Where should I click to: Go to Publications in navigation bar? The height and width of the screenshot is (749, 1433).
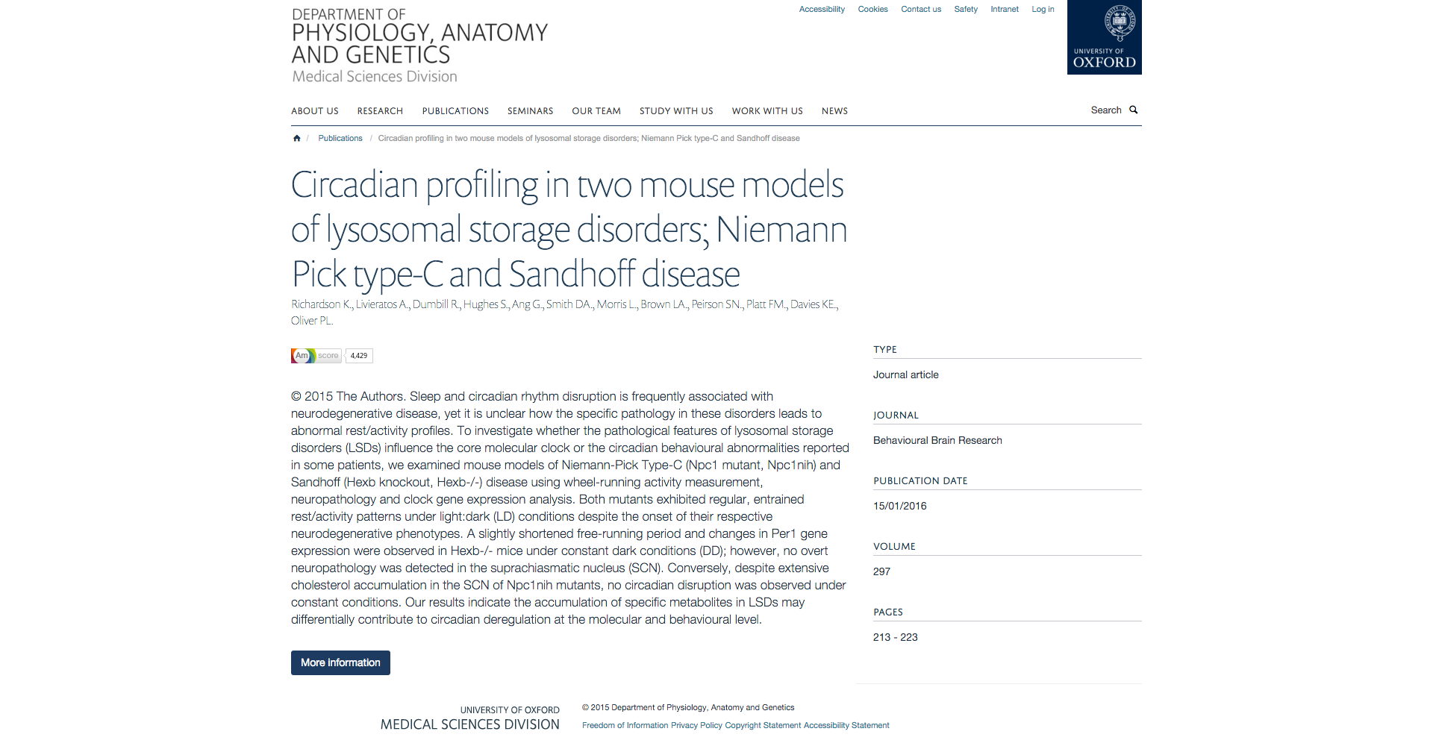(455, 111)
